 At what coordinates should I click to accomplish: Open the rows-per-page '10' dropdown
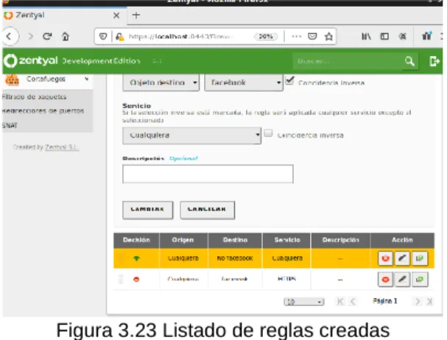(304, 302)
